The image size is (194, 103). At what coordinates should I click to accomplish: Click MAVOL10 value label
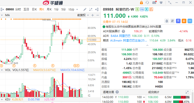click(x=72, y=70)
